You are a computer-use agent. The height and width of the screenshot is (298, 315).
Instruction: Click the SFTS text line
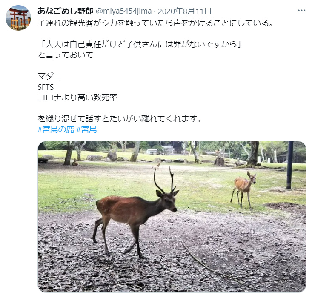(46, 87)
